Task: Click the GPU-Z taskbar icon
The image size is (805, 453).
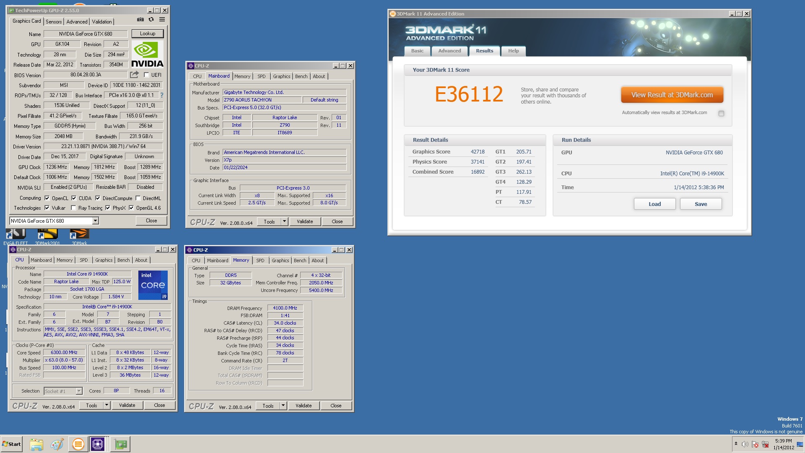Action: pos(121,444)
